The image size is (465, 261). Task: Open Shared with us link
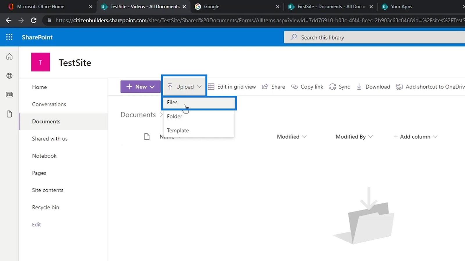click(x=50, y=139)
